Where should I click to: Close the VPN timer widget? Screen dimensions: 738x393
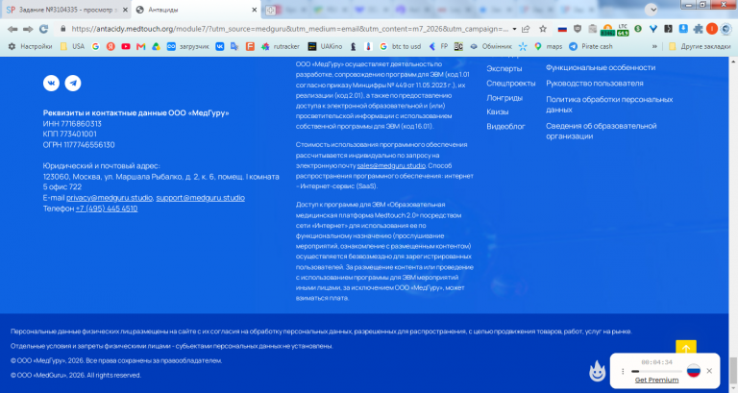tap(709, 371)
